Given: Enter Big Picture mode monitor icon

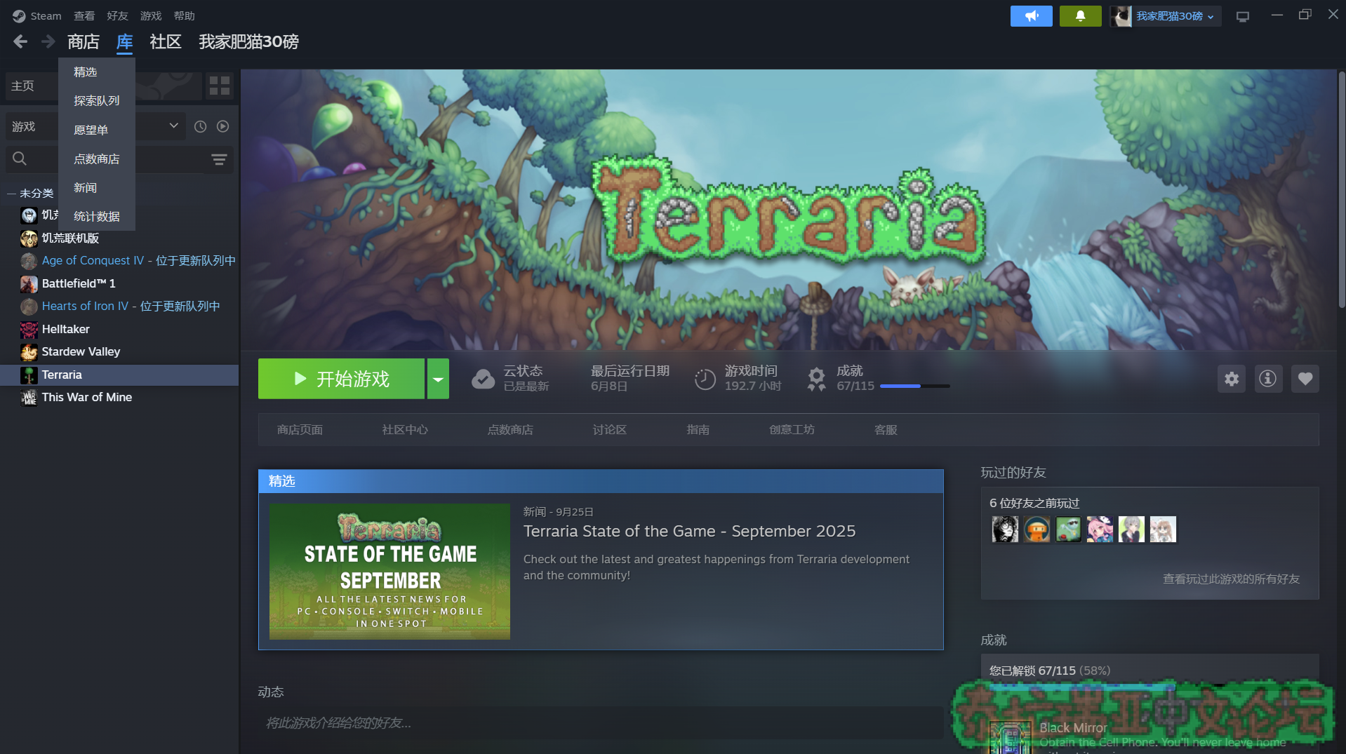Looking at the screenshot, I should [x=1242, y=16].
